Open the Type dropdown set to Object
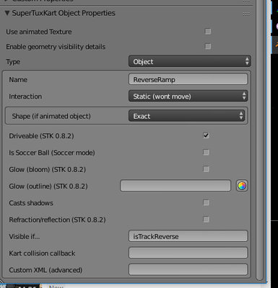This screenshot has width=278, height=288. tap(190, 61)
